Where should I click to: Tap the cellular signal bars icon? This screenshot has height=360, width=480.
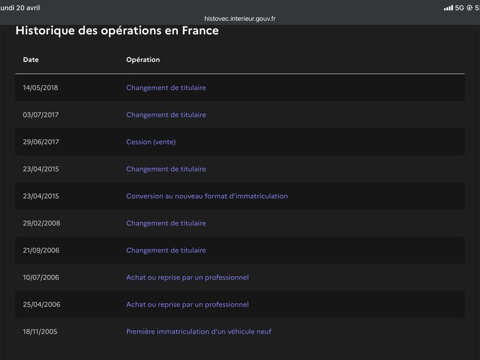pos(448,8)
